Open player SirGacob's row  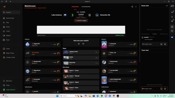119,45
